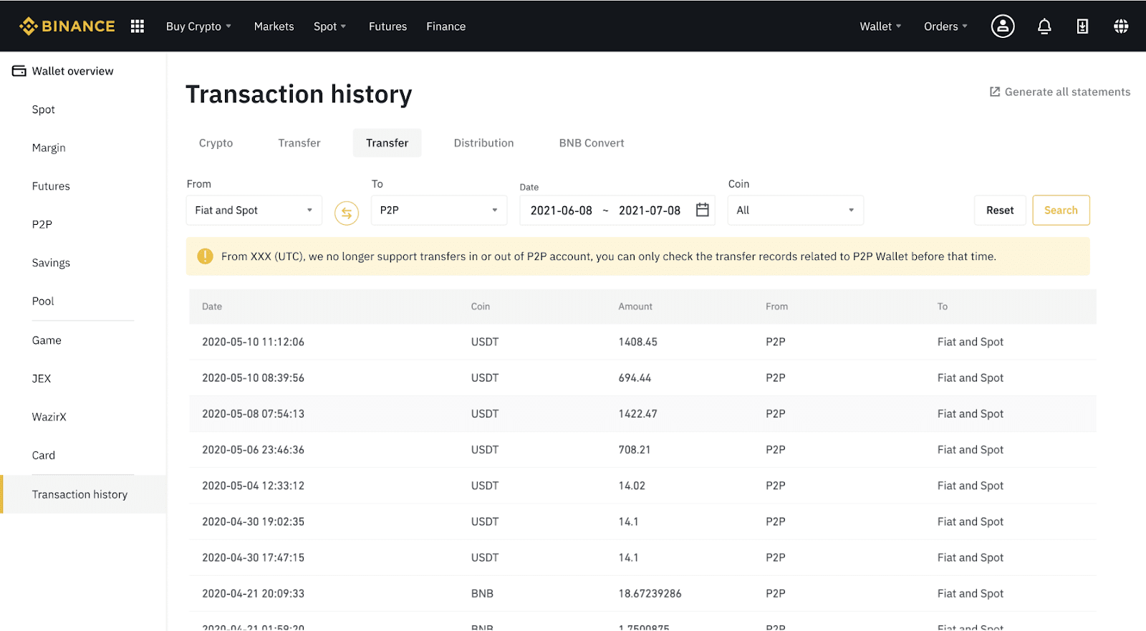The width and height of the screenshot is (1146, 631).
Task: Open the apps grid menu icon
Action: click(138, 27)
